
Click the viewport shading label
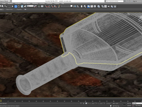point(8,14)
